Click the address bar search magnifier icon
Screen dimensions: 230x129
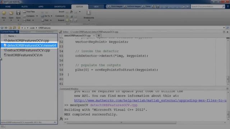point(227,28)
